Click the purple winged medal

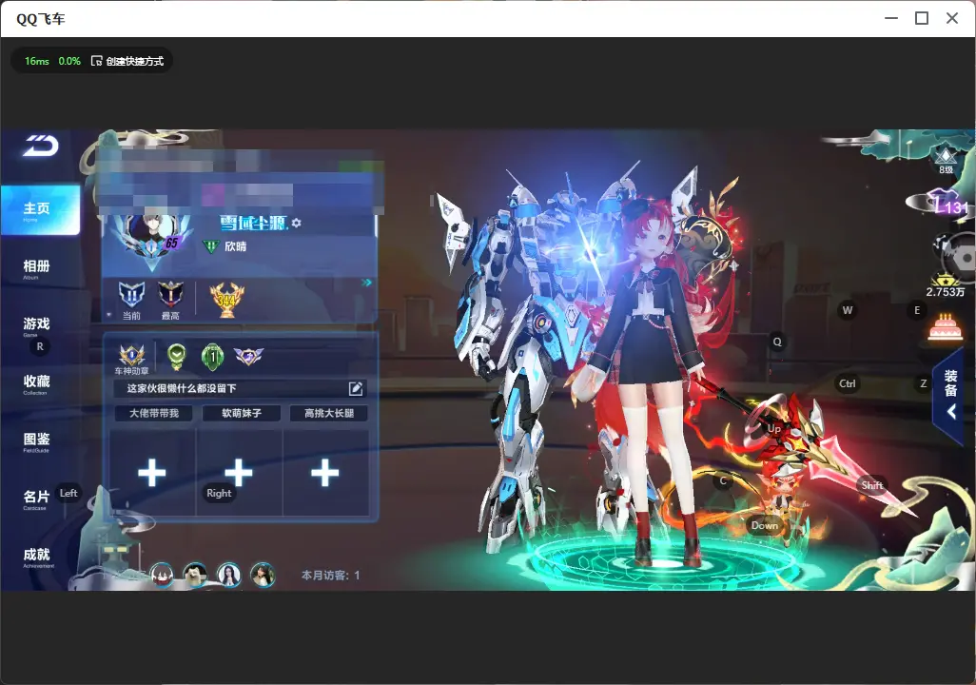(248, 356)
